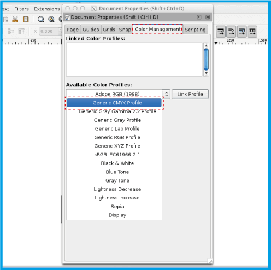Screen dimensions: 271x270
Task: Click the dotted-row arrow toolbar icon
Action: pyautogui.click(x=252, y=32)
